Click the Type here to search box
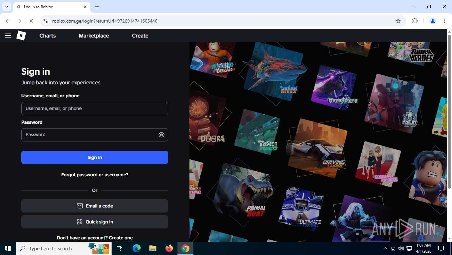 63,248
